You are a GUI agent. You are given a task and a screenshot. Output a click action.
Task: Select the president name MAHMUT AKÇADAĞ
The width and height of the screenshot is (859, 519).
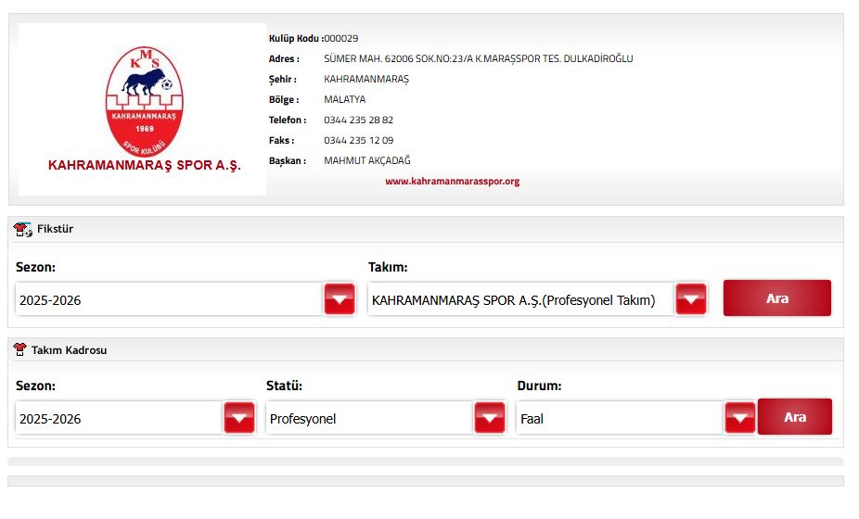tap(367, 160)
